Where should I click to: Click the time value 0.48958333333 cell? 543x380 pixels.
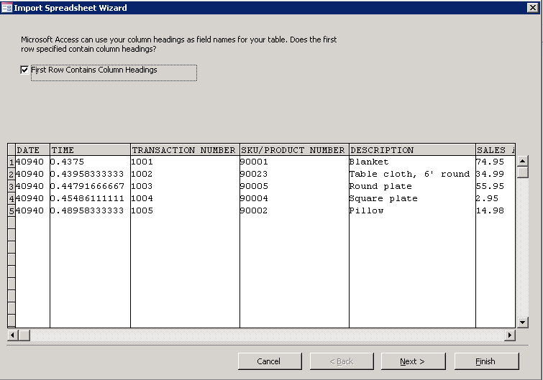pos(90,210)
